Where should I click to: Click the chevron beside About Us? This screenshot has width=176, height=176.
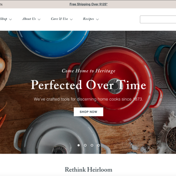click(39, 19)
